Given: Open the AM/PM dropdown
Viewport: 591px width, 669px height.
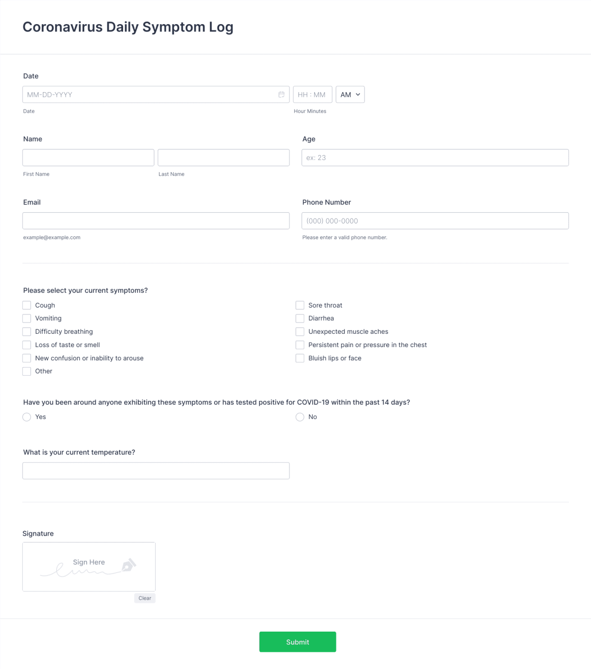Looking at the screenshot, I should [350, 94].
